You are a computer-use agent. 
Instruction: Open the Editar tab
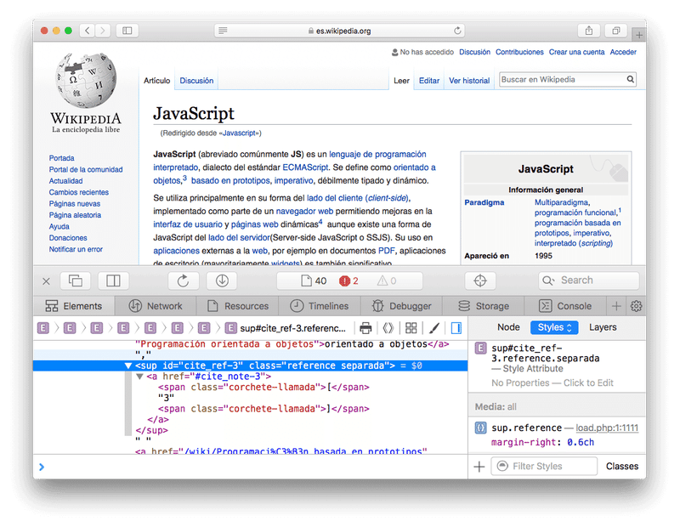tap(429, 81)
